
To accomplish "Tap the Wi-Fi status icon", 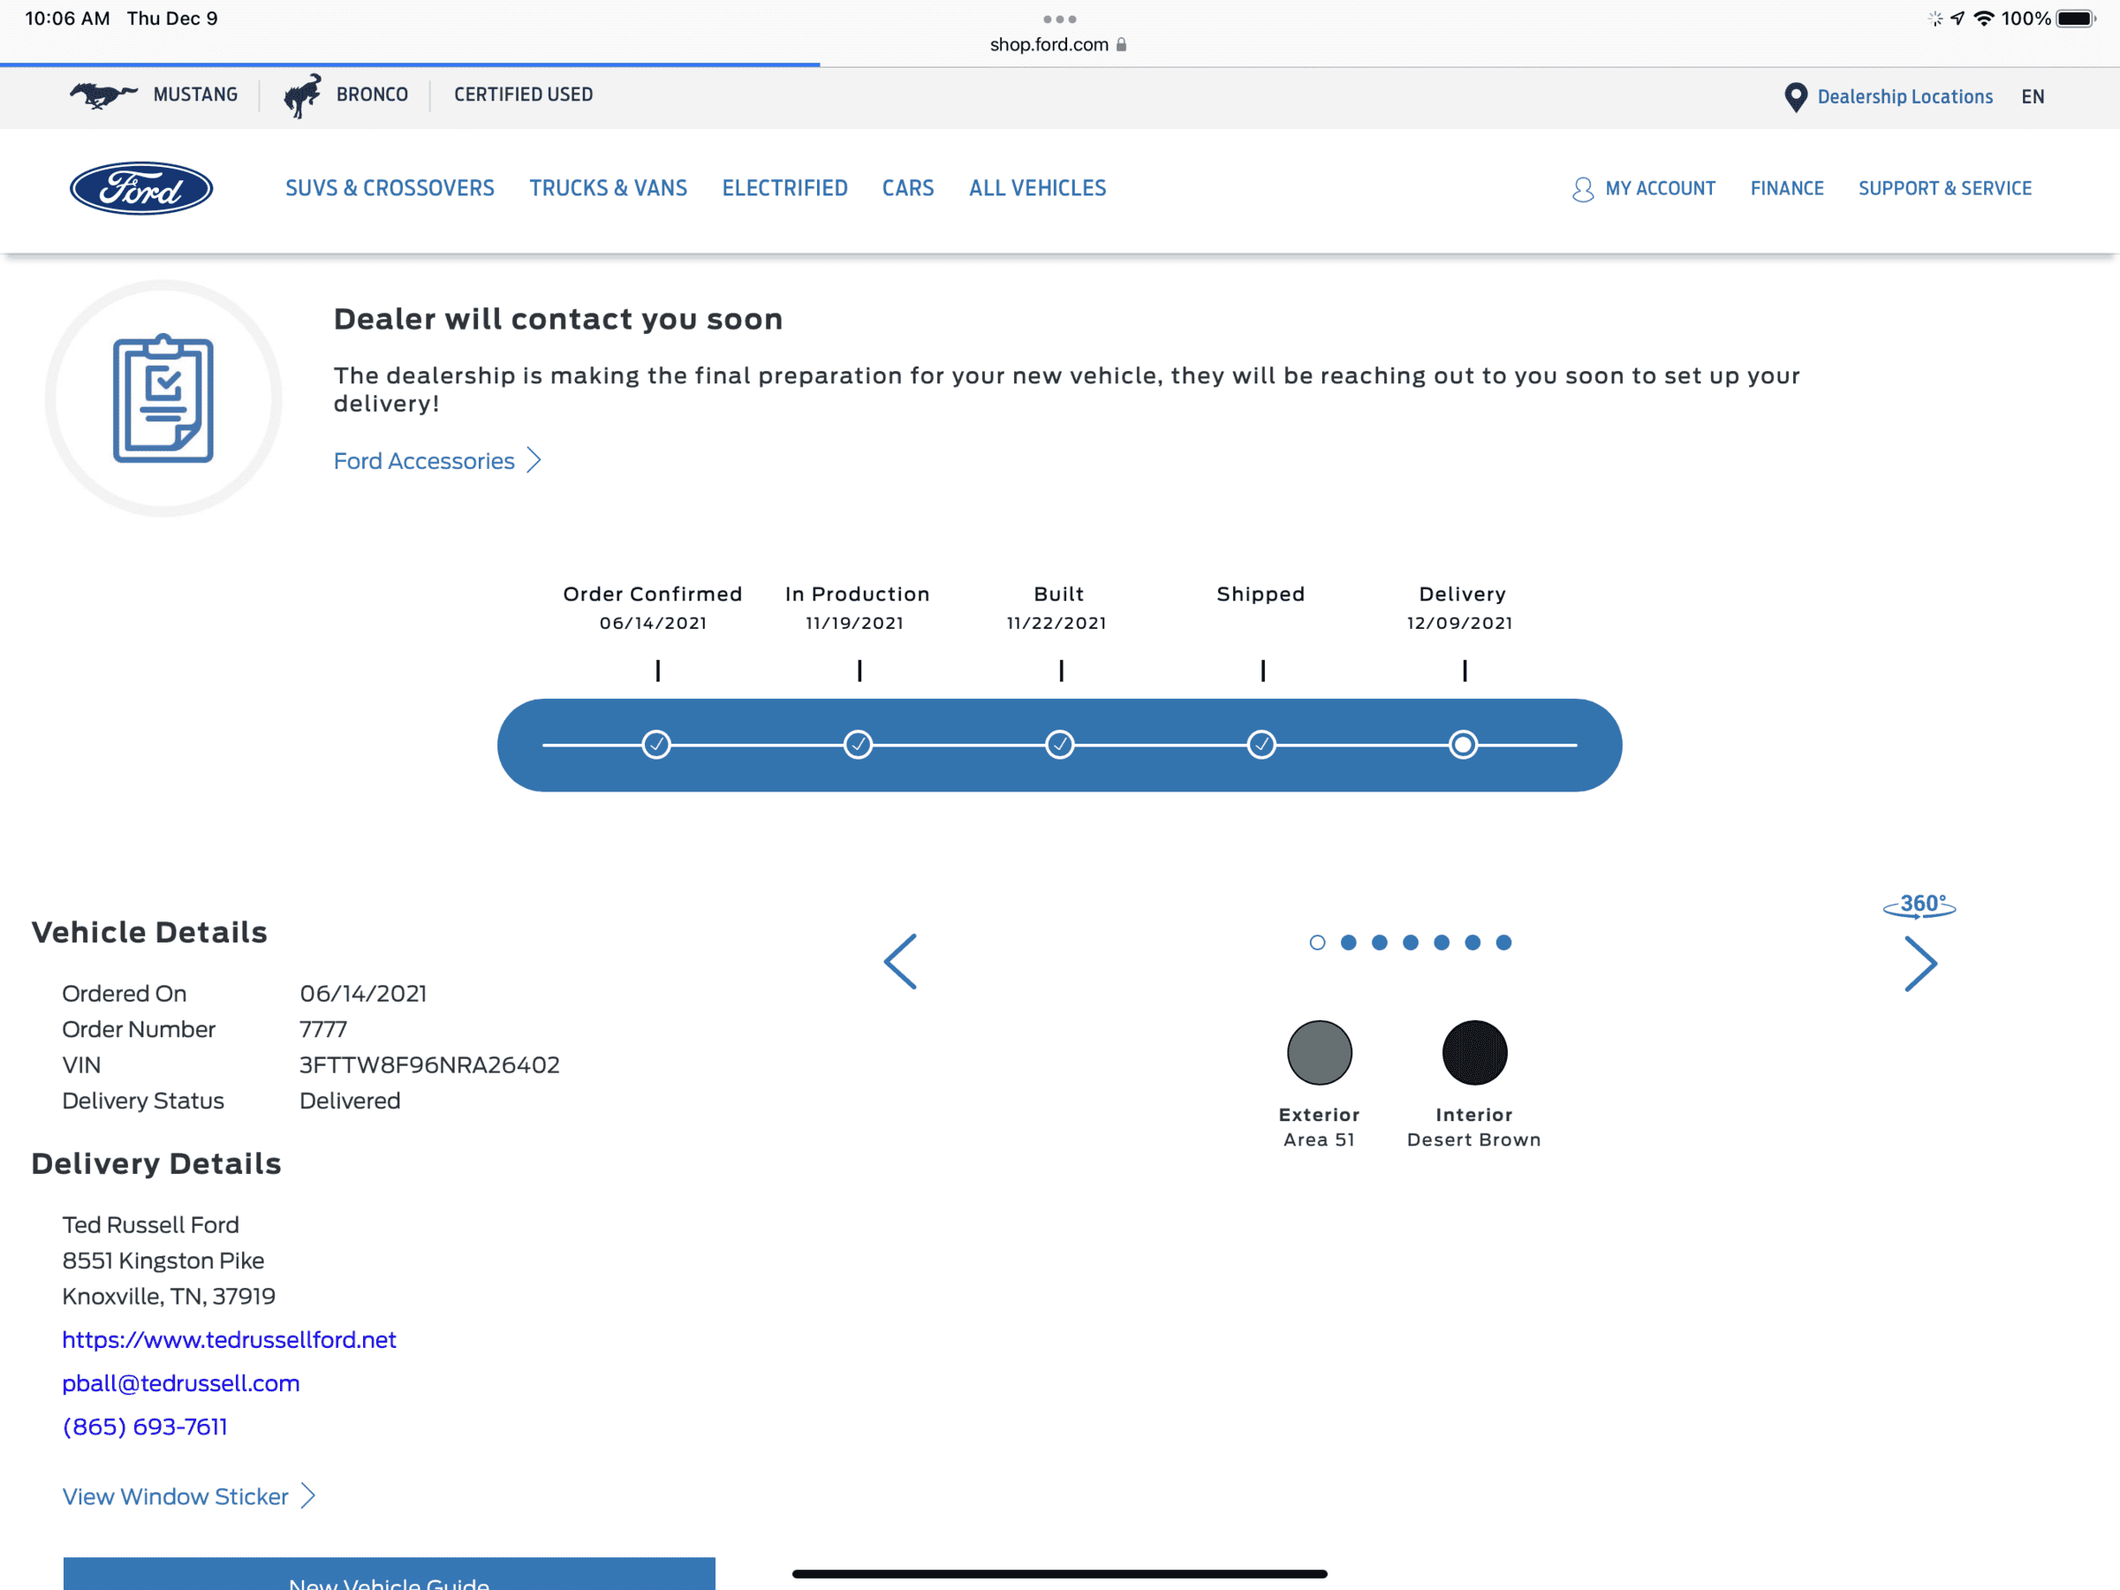I will coord(1984,19).
